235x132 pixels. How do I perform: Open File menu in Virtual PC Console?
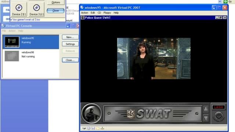(4, 31)
